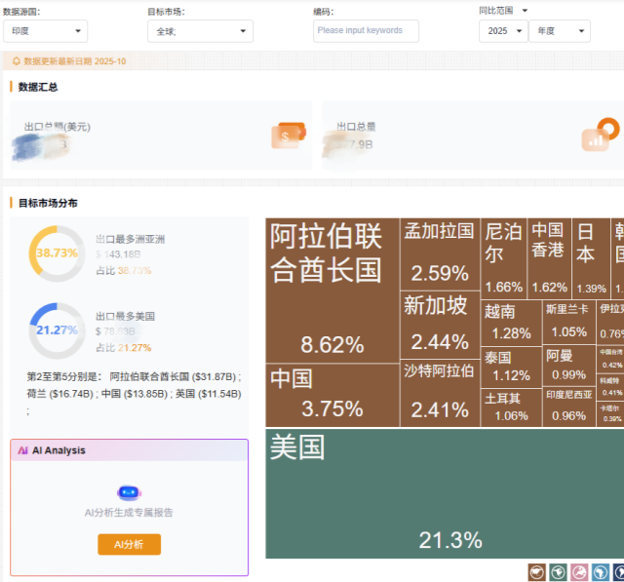This screenshot has width=624, height=582.
Task: Select the 中国香港 1.62% treemap block
Action: pos(550,258)
